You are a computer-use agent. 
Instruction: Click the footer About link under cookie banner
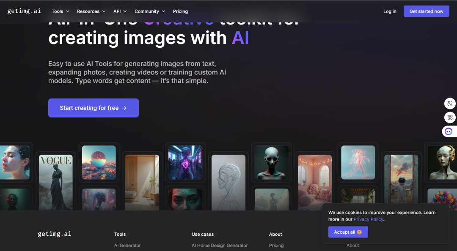click(352, 246)
